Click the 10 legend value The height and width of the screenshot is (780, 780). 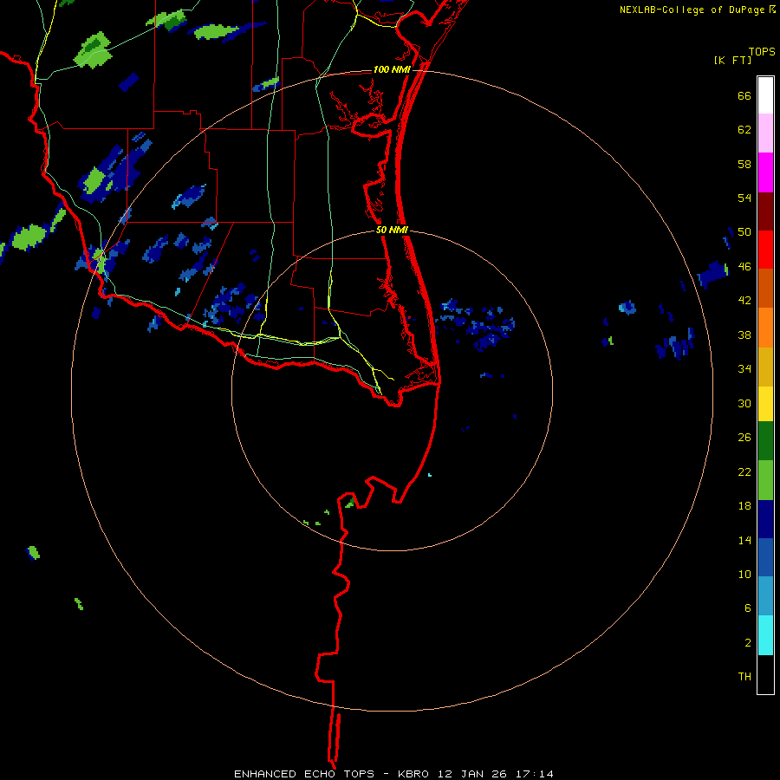click(744, 574)
